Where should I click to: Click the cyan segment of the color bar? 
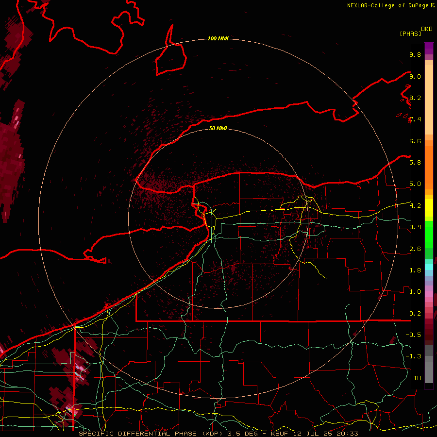tap(429, 267)
